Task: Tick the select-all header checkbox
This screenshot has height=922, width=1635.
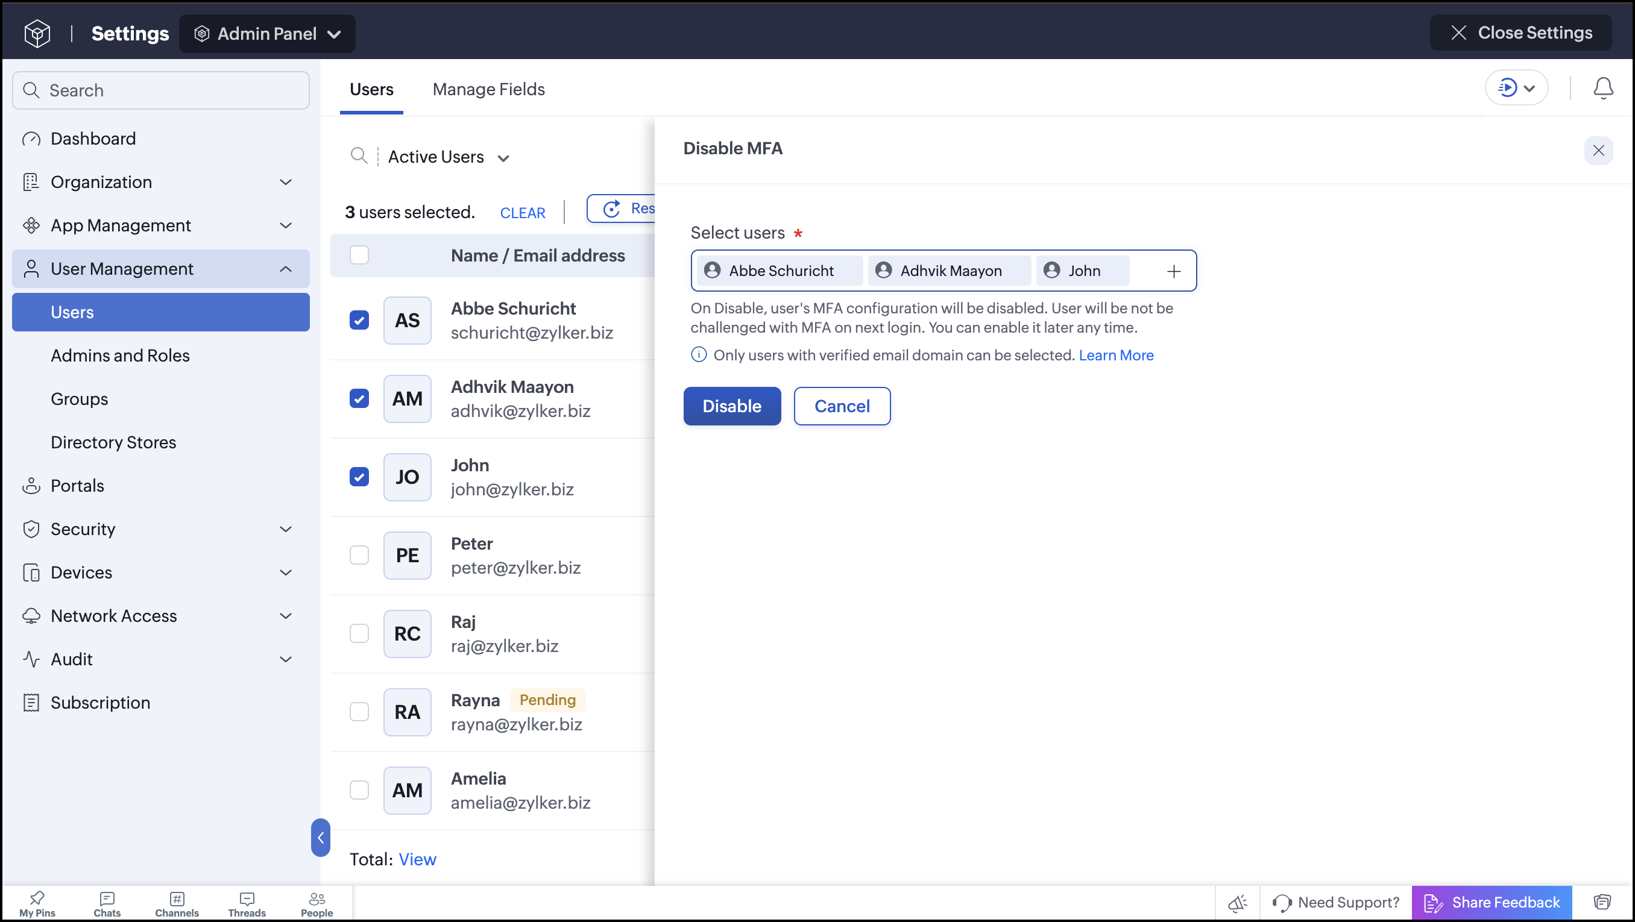Action: 359,254
